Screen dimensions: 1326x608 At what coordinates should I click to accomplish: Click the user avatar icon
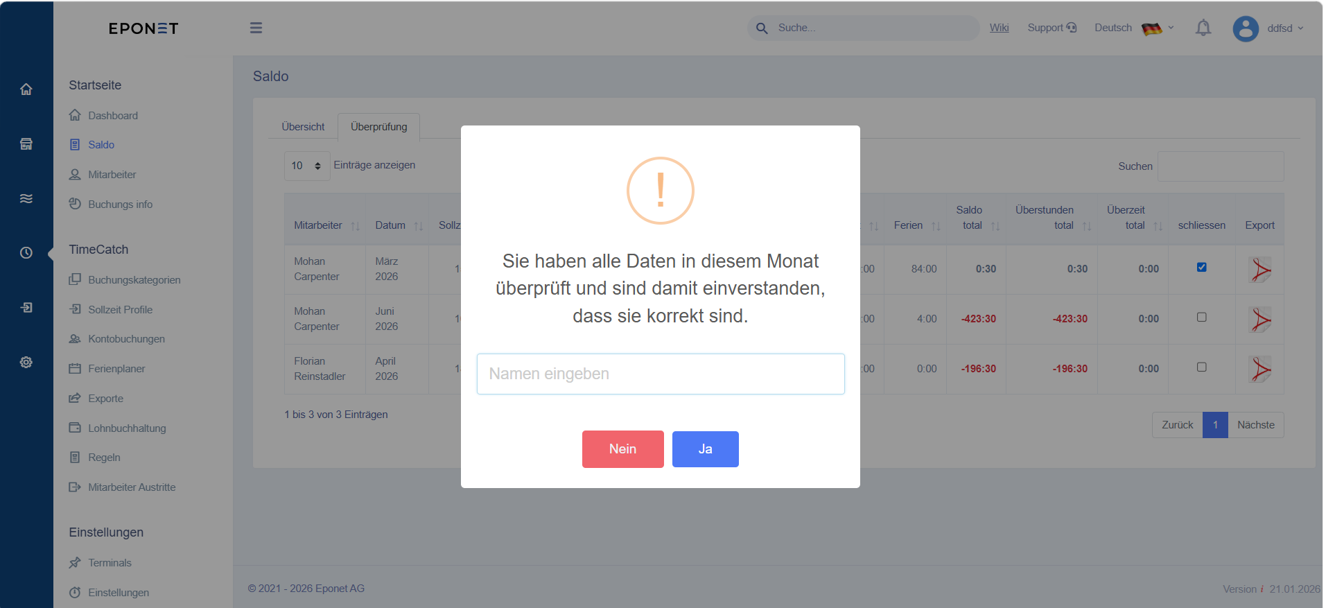1246,28
